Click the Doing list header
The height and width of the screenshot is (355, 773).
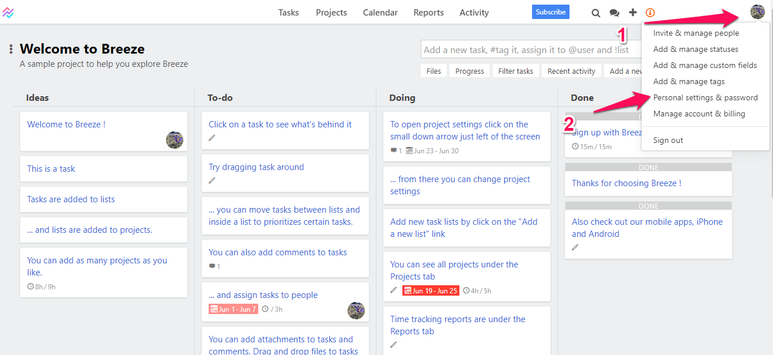click(x=402, y=98)
